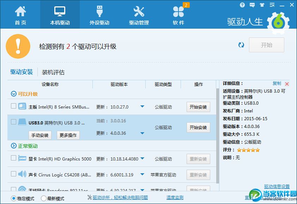Check the 显卡 Intel HD Graphics 5000 checkbox
Screen dimensions: 297x204
click(x=13, y=158)
